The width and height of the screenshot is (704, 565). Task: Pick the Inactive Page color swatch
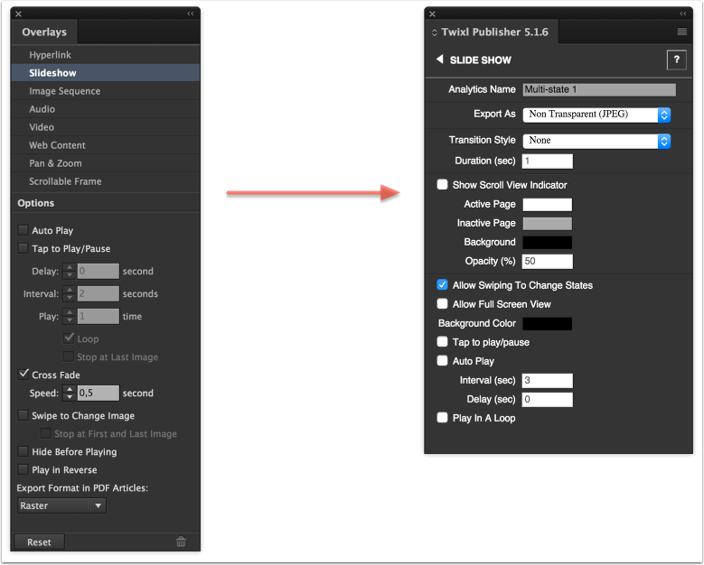tap(548, 223)
